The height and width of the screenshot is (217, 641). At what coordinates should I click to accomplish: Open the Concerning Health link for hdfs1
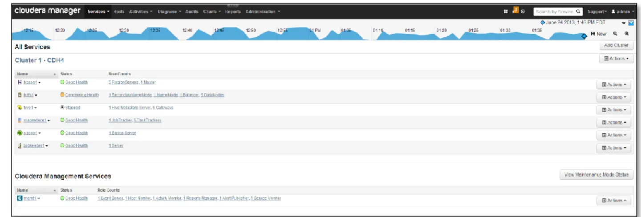(82, 95)
